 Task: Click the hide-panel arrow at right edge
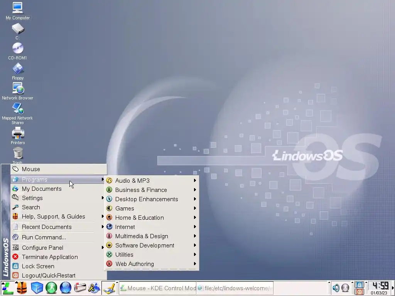pos(392,288)
